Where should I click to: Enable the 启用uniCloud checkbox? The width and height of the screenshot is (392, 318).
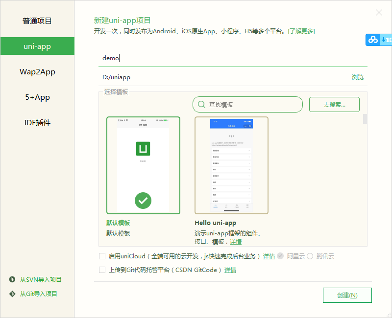(x=102, y=256)
